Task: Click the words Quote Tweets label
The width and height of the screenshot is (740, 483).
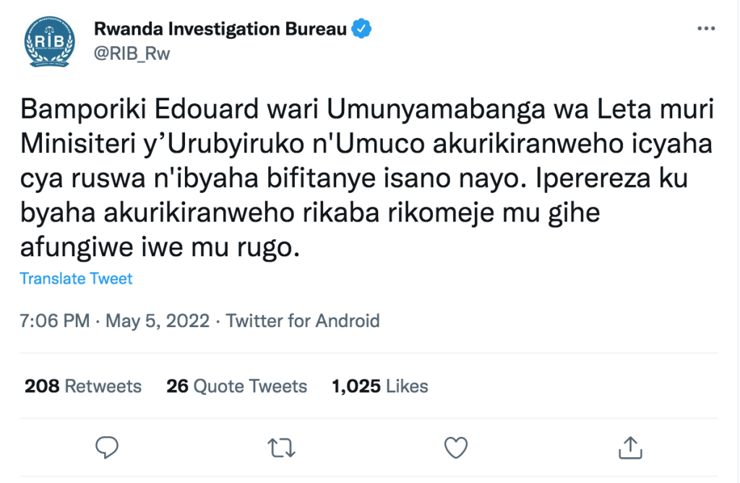Action: tap(250, 386)
